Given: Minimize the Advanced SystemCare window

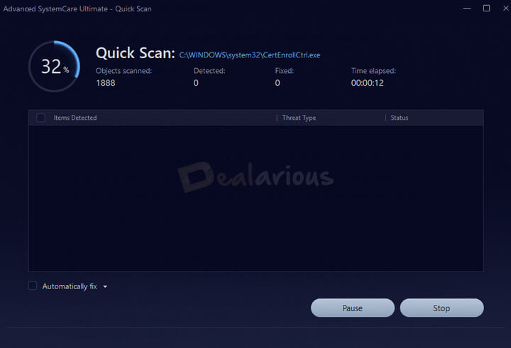Looking at the screenshot, I should (x=467, y=9).
